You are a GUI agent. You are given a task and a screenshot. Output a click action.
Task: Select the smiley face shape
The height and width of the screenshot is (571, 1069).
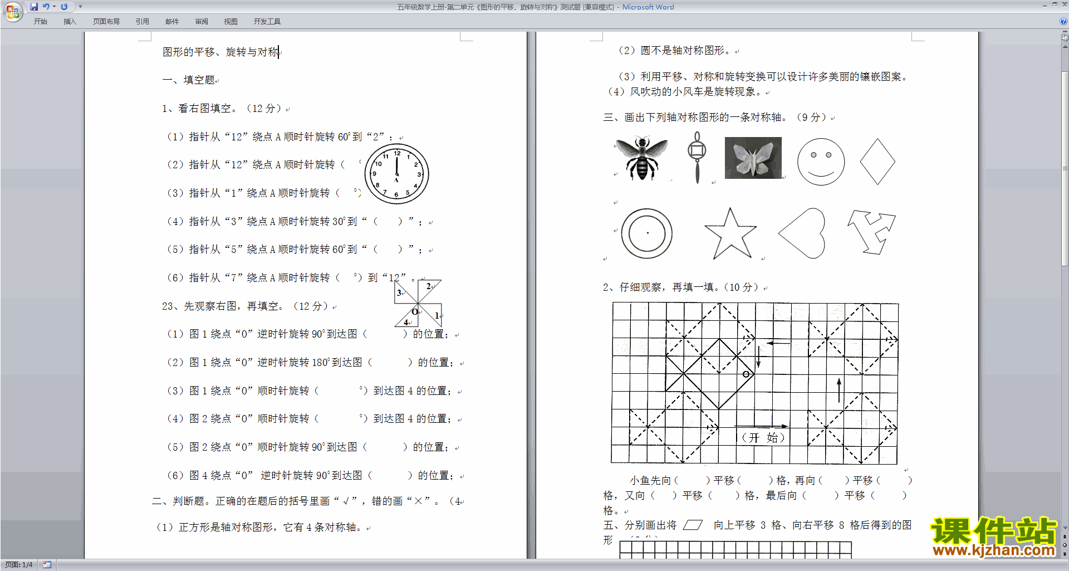821,162
